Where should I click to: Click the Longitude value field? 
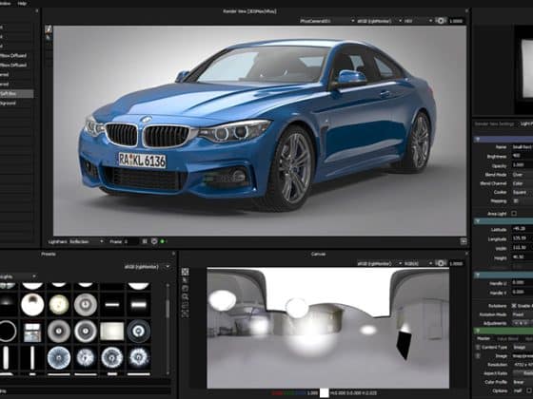[523, 238]
